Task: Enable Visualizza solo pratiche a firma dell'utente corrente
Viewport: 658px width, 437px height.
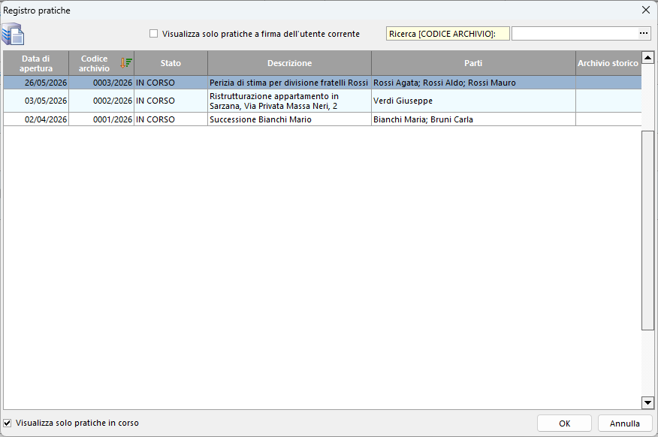Action: click(x=153, y=34)
